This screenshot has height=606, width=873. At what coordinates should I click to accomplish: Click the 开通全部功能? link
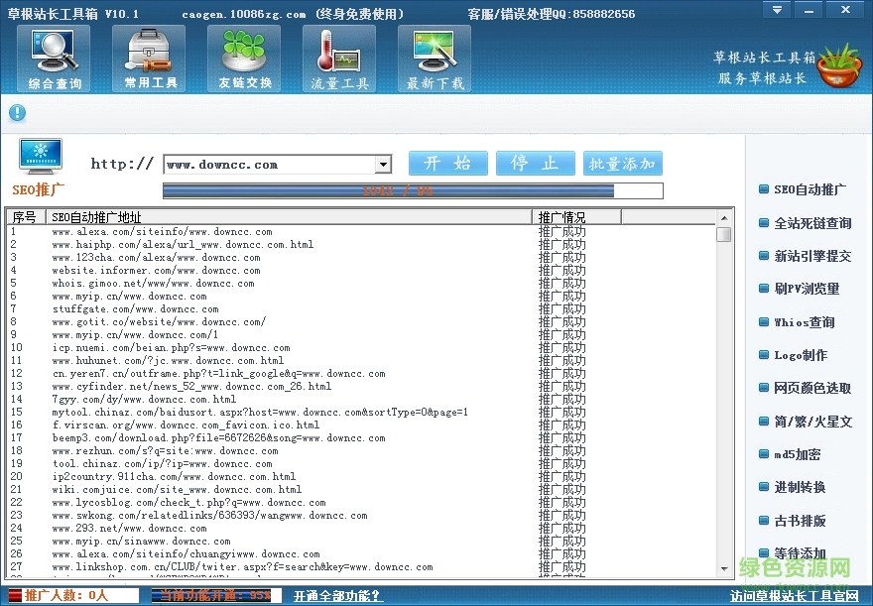pos(334,596)
